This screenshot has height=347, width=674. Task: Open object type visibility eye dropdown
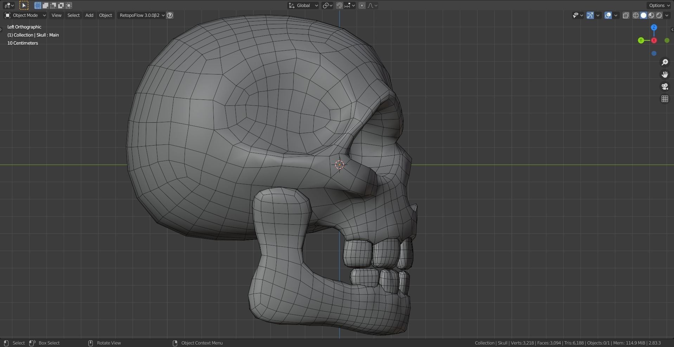tap(578, 15)
